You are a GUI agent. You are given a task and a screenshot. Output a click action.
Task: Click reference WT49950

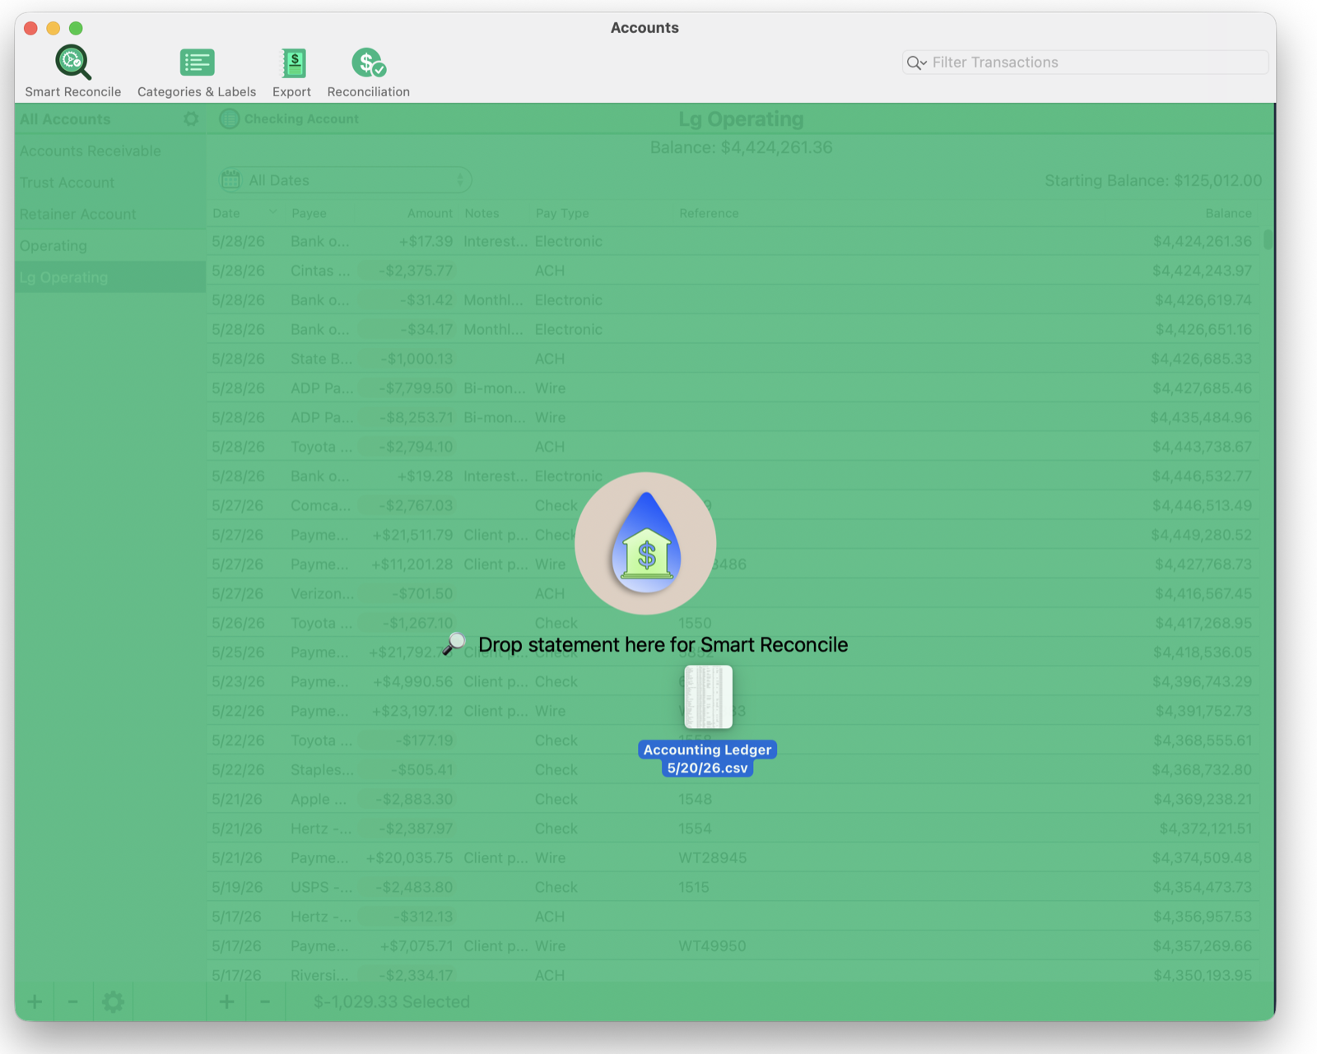(x=713, y=946)
